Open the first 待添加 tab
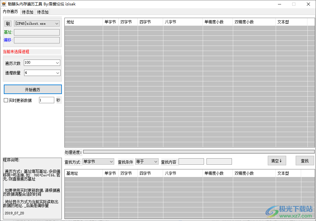316x221 pixels. point(28,12)
